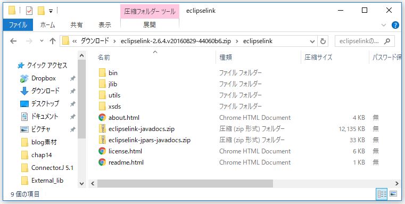
Task: Select the xsds folder icon
Action: tap(102, 107)
